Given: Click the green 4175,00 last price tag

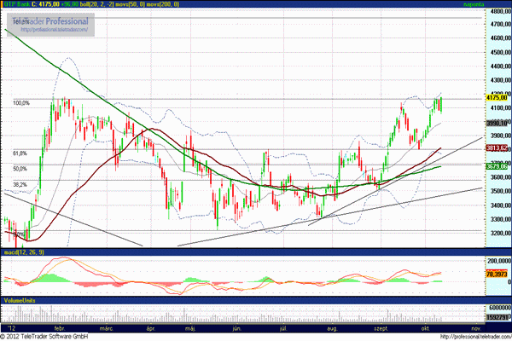Looking at the screenshot, I should click(497, 98).
